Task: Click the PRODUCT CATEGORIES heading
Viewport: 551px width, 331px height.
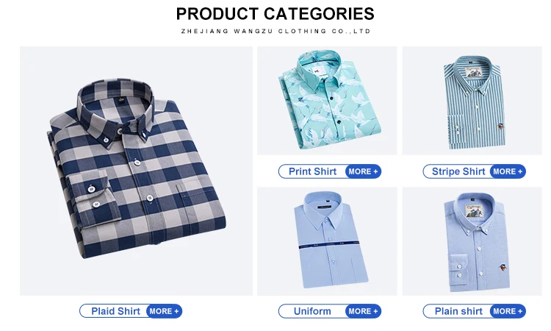Action: 275,14
